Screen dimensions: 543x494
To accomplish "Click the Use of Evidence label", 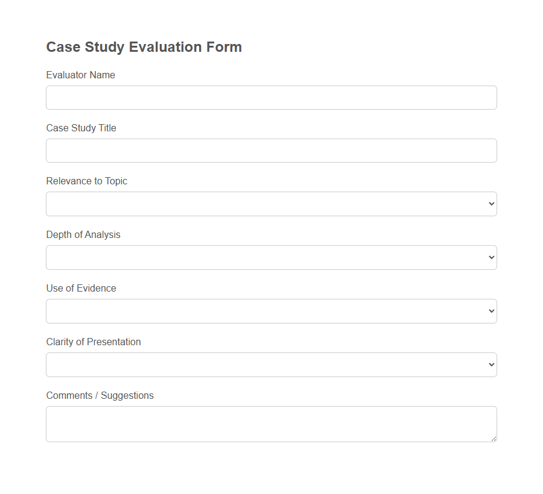I will (81, 288).
